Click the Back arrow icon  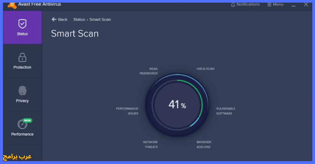[x=54, y=19]
